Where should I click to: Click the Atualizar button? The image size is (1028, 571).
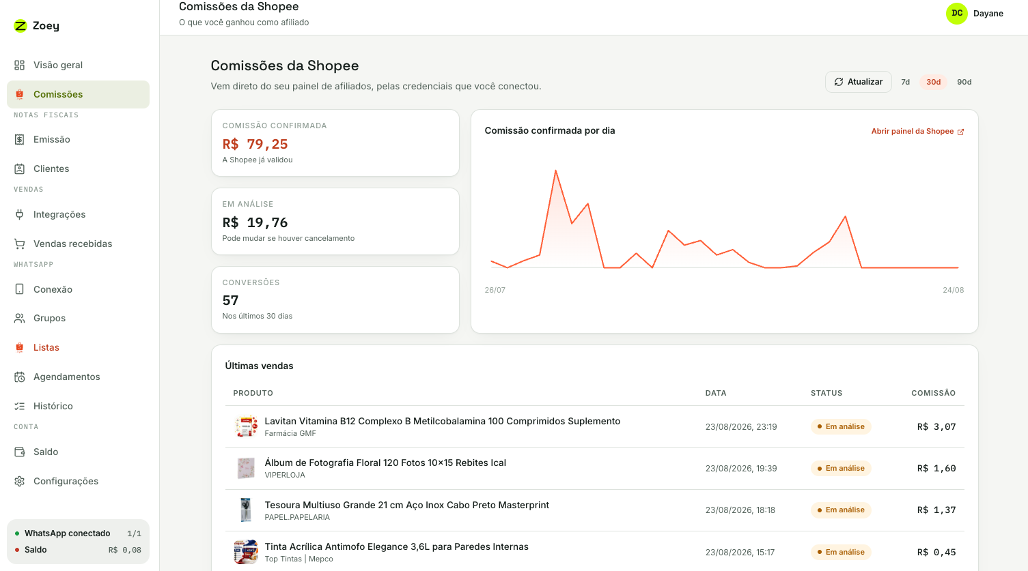[859, 82]
